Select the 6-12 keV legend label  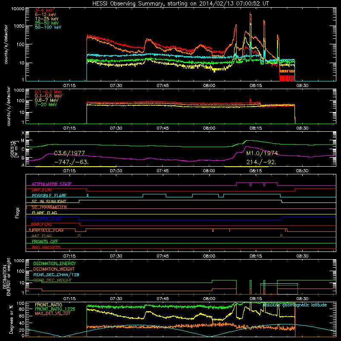coord(46,14)
